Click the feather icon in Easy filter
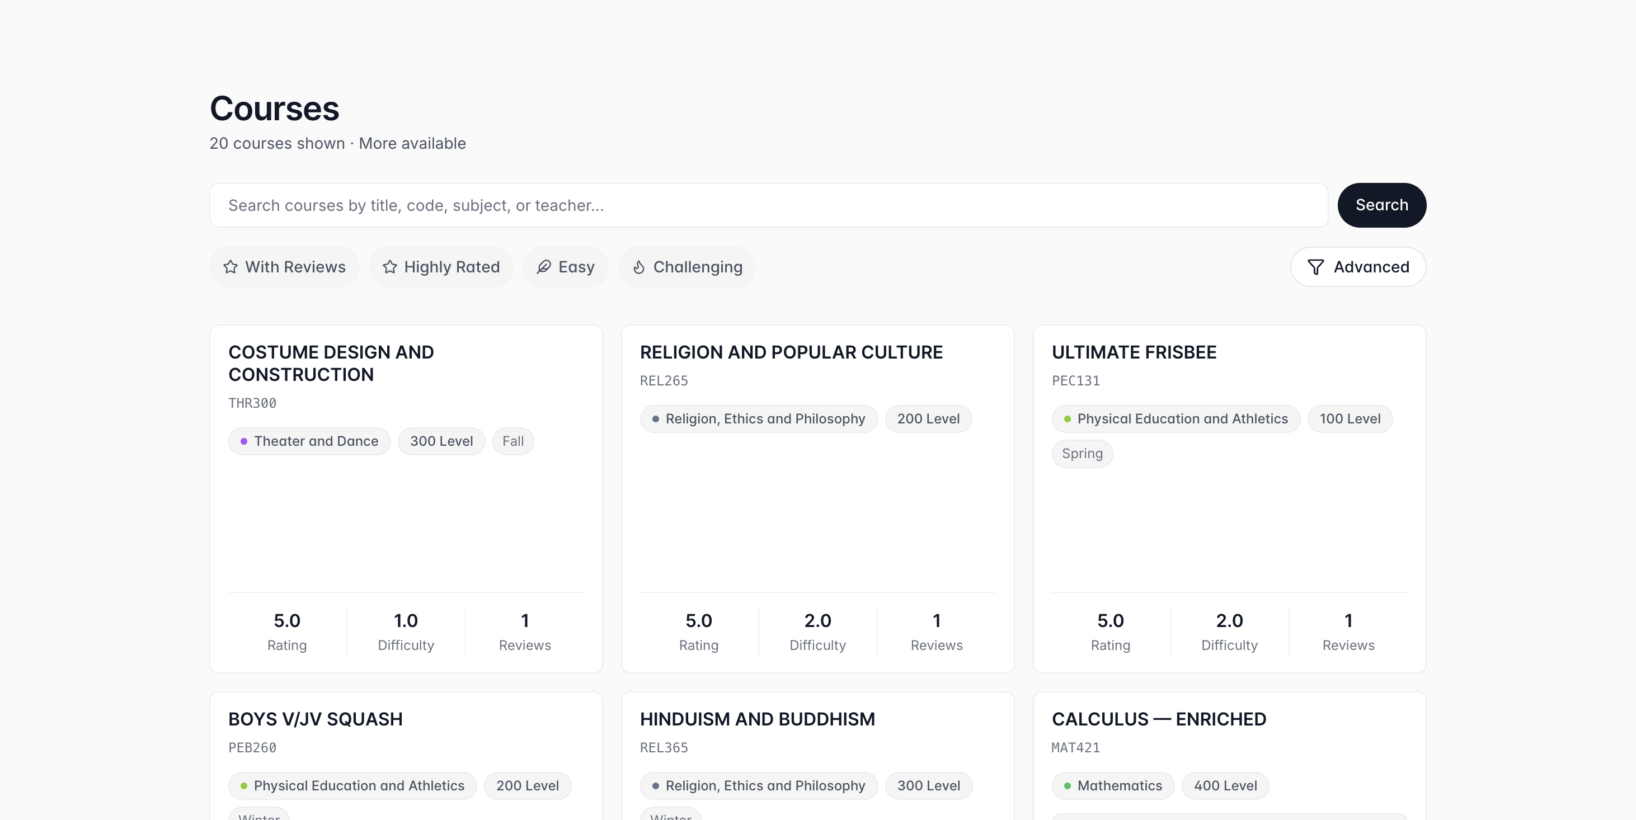The height and width of the screenshot is (820, 1636). click(544, 267)
